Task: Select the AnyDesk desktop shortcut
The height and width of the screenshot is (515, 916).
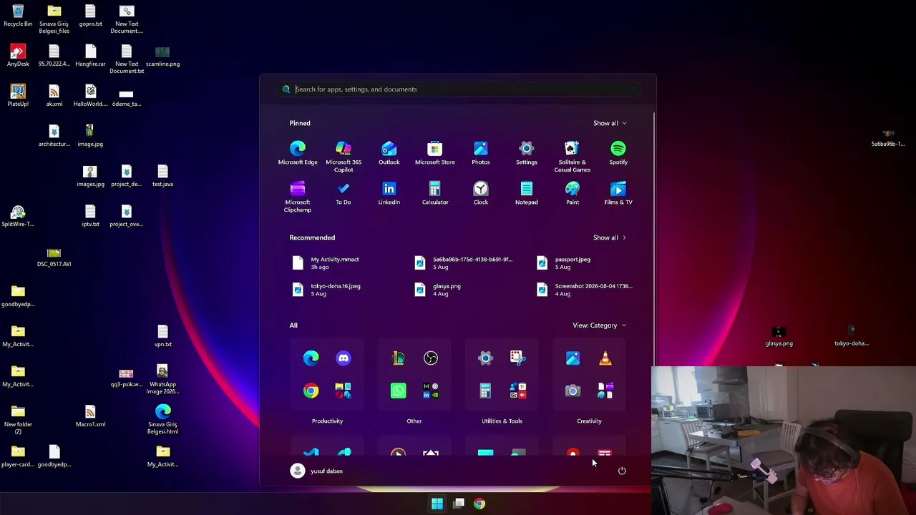Action: coord(18,56)
